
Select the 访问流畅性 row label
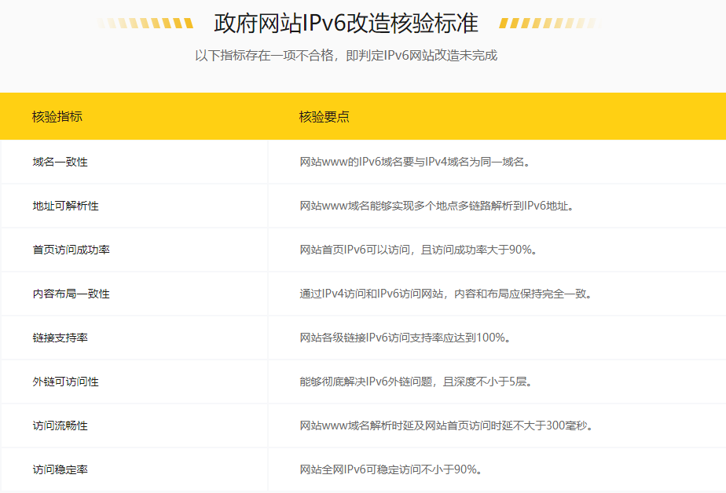point(60,425)
